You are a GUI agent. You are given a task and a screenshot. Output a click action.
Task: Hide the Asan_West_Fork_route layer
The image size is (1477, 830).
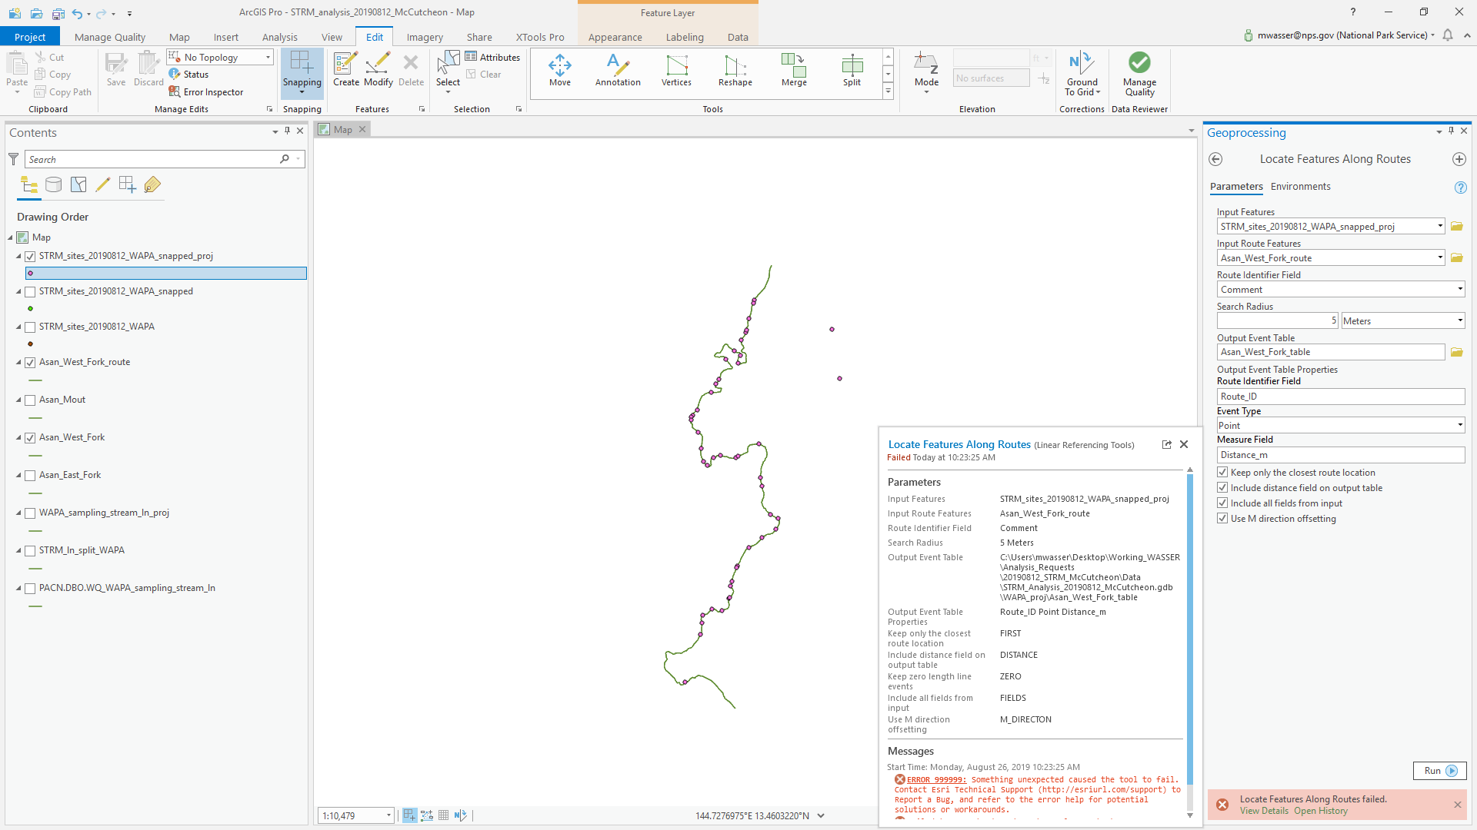pos(30,362)
